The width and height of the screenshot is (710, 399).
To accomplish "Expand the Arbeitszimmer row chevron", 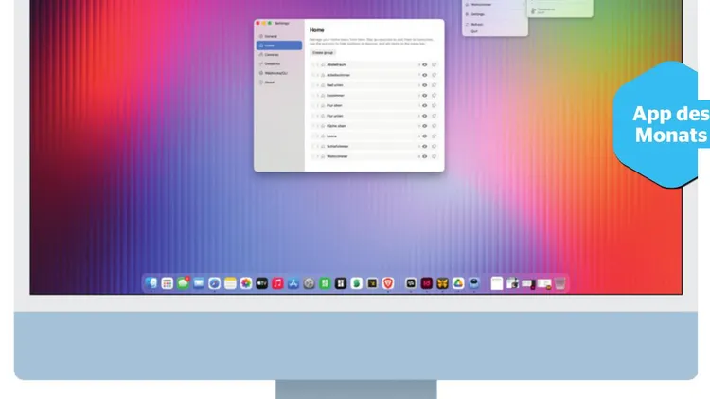I will pos(315,75).
